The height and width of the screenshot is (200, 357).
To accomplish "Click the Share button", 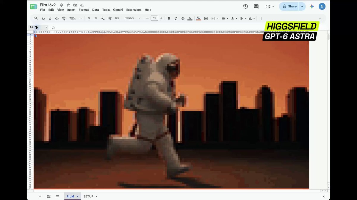I will [289, 6].
